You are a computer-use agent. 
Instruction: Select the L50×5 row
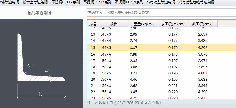pyautogui.click(x=161, y=73)
